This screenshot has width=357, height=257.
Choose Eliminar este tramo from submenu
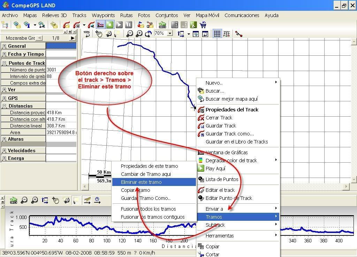(154, 182)
